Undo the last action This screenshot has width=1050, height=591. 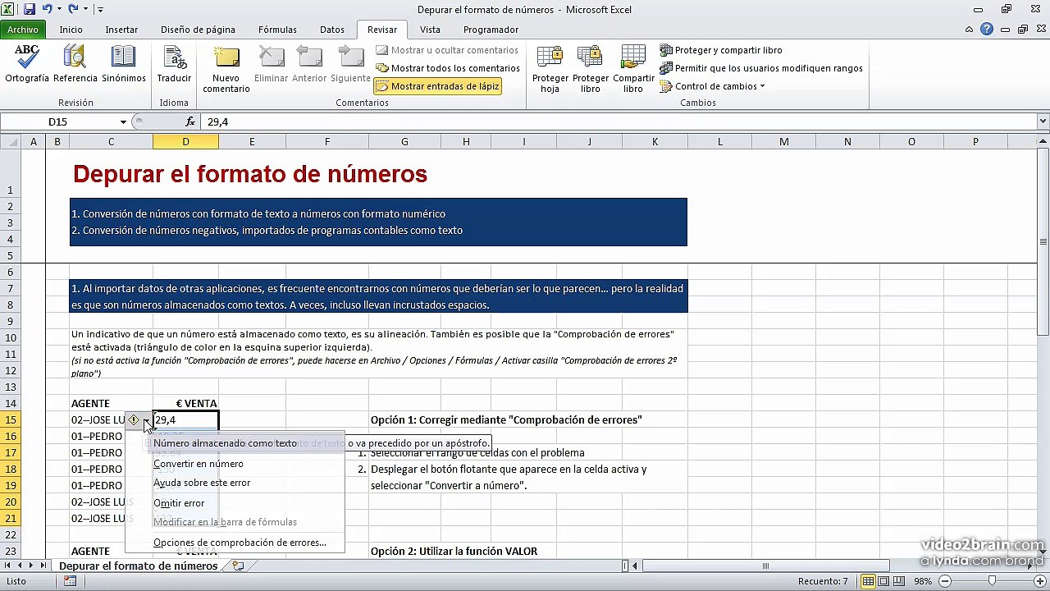point(48,9)
